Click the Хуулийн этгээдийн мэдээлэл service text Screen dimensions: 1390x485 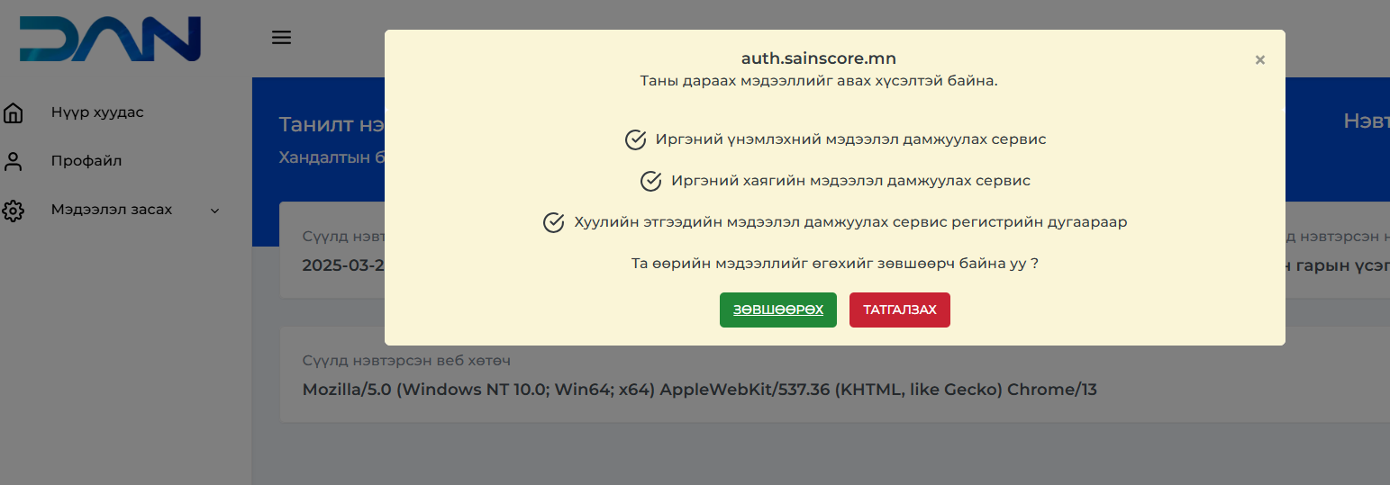click(x=850, y=222)
